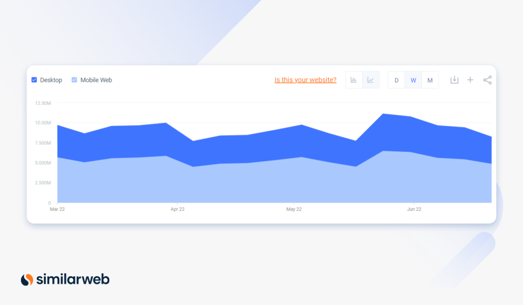Download the traffic chart data
523x305 pixels.
454,80
